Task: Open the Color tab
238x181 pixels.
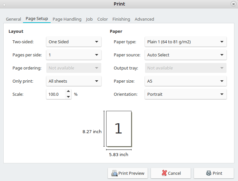Action: pyautogui.click(x=103, y=19)
